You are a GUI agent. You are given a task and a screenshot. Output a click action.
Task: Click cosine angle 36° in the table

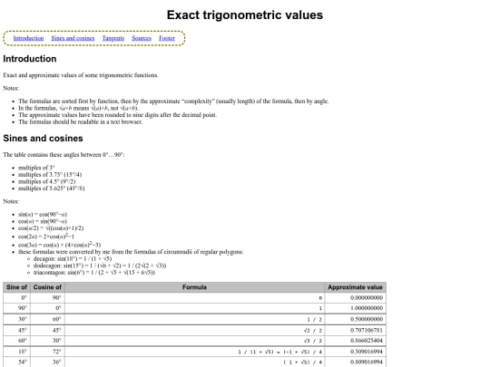(56, 362)
